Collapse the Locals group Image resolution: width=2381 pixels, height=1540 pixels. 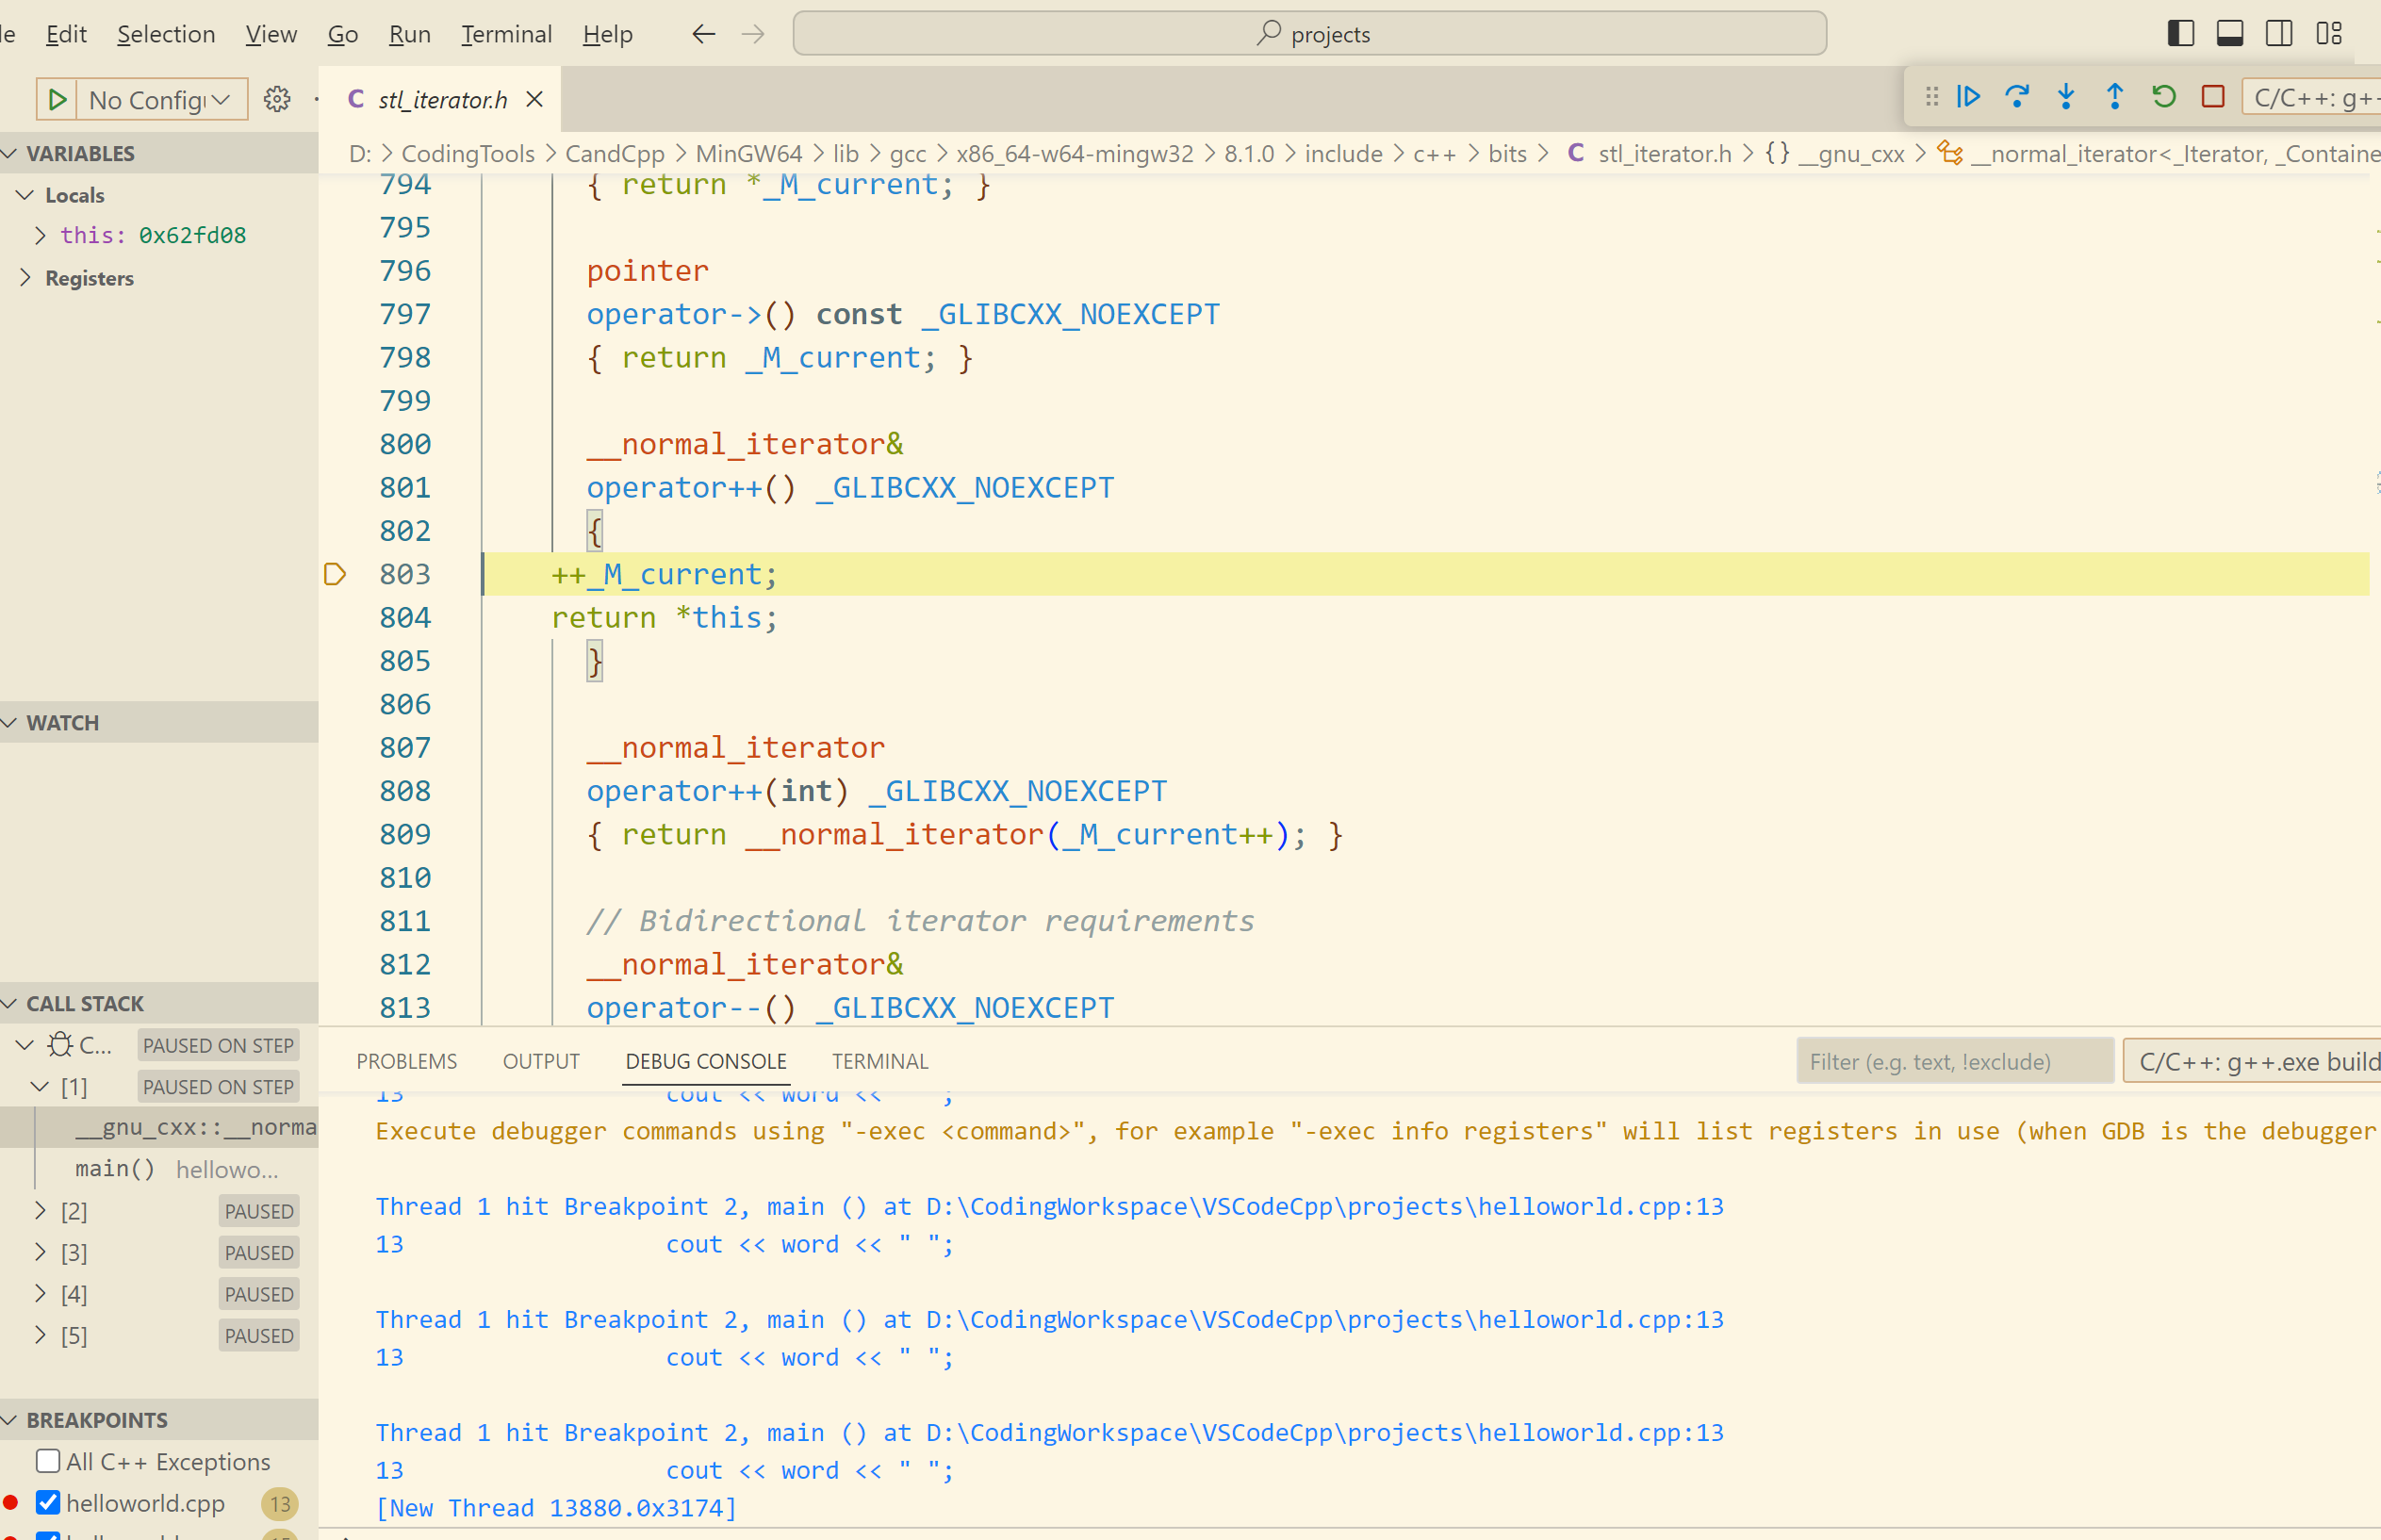(x=25, y=195)
